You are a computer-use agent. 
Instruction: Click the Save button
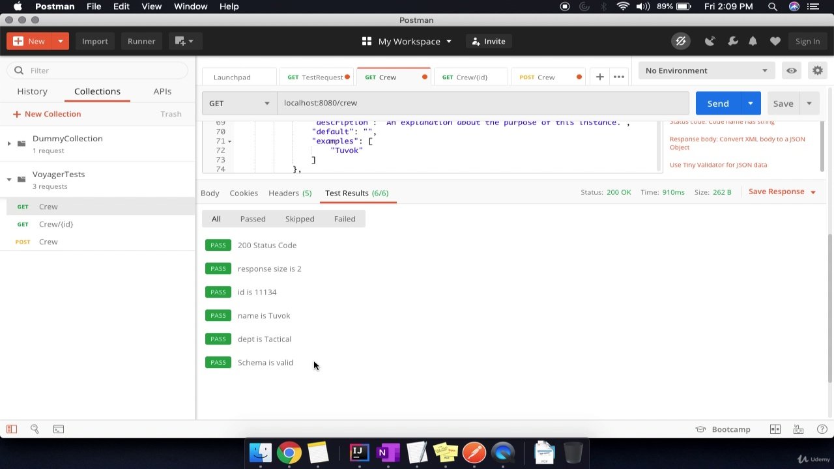coord(783,104)
